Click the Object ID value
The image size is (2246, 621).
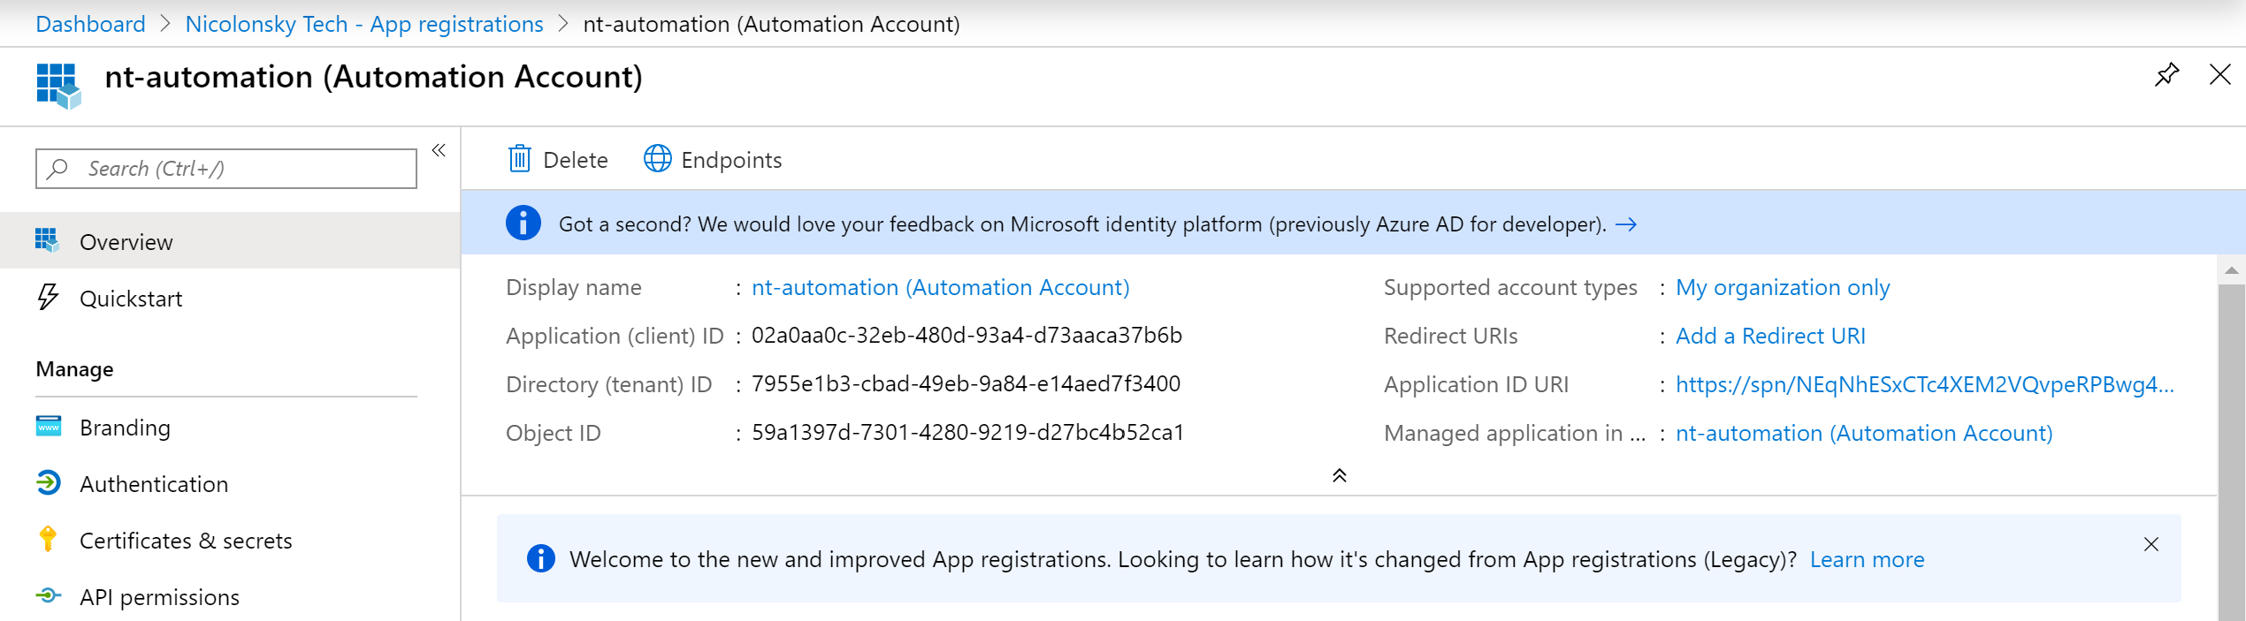(967, 433)
